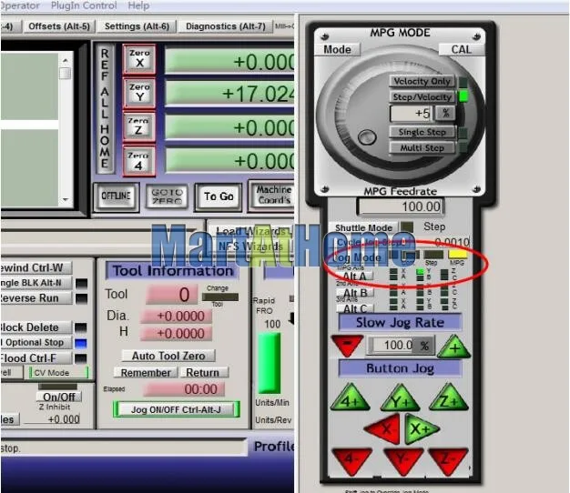Decrease slow jog rate with red minus
The image size is (570, 493).
347,345
